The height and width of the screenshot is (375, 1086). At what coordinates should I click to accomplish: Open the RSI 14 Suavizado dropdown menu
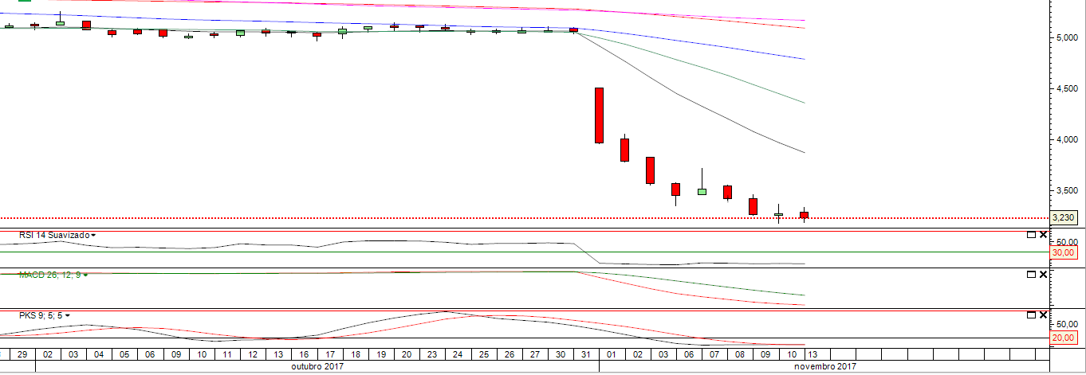click(x=93, y=236)
